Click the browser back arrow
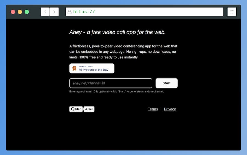The image size is (247, 155). pyautogui.click(x=45, y=12)
